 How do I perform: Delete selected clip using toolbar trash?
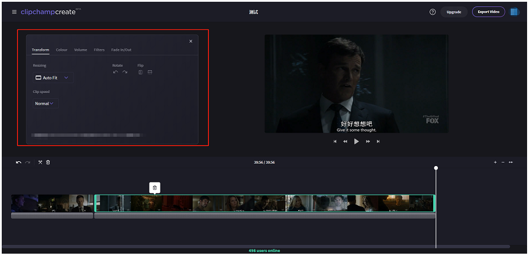(48, 162)
